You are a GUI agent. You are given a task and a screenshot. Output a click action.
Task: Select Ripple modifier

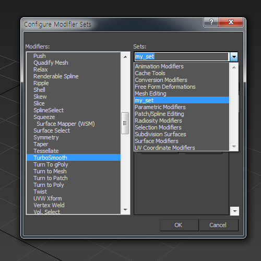tap(74, 83)
